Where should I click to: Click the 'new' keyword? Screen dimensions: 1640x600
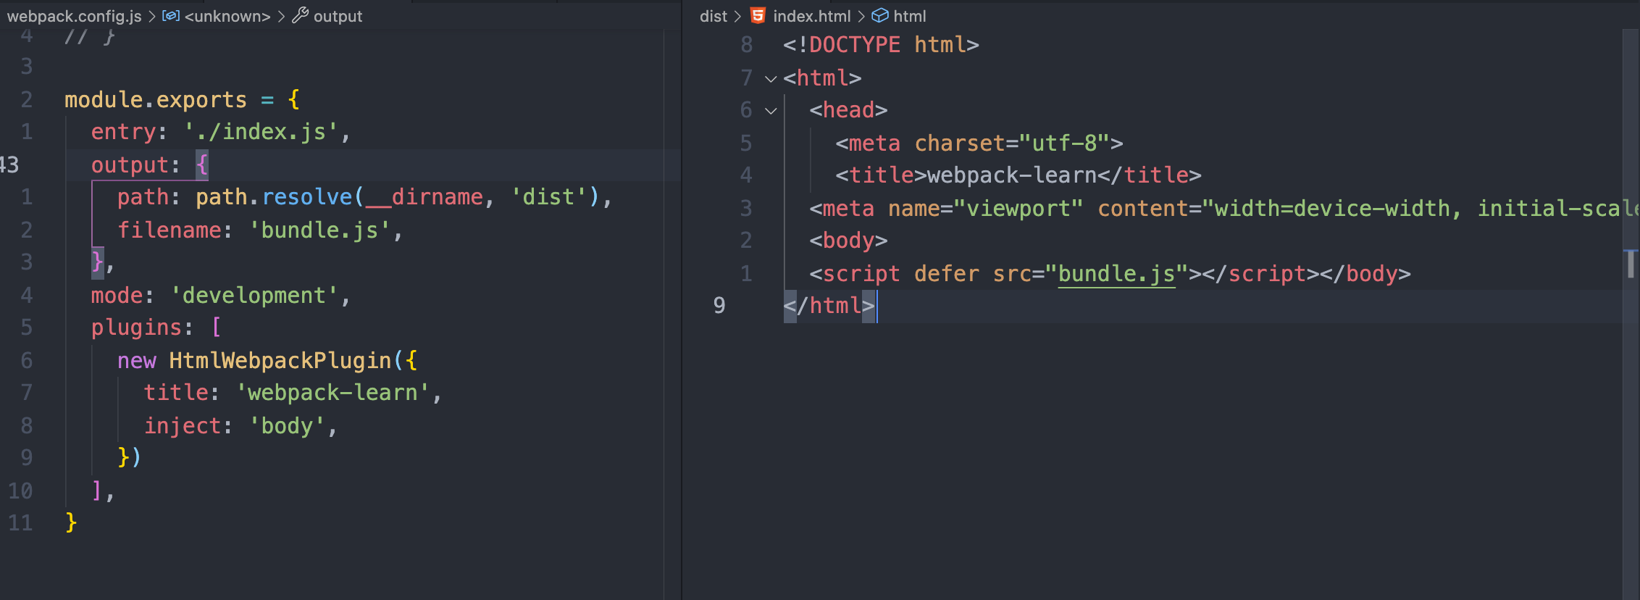pos(137,361)
